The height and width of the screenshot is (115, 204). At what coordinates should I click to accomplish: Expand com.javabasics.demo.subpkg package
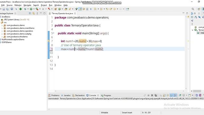2,34
